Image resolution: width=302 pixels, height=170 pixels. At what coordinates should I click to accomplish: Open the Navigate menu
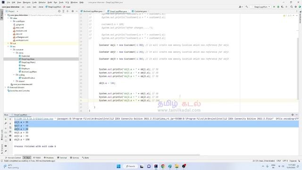point(26,2)
